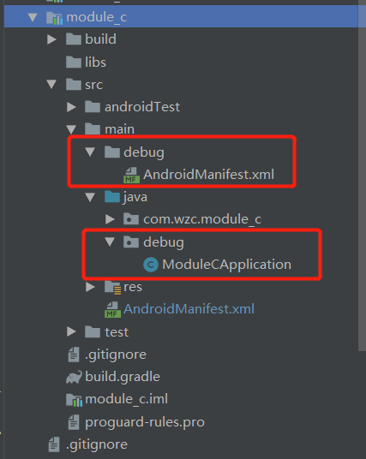Click the res resource folder icon
Image resolution: width=366 pixels, height=459 pixels.
click(112, 287)
